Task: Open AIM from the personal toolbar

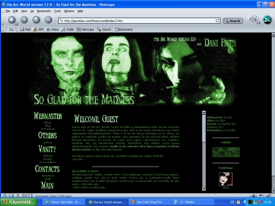Action: [x=38, y=29]
